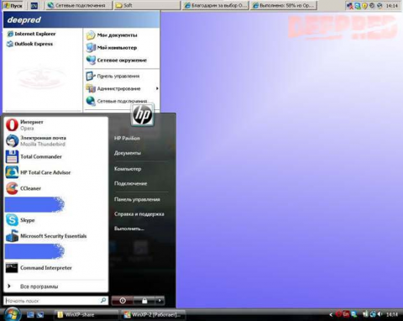403x321 pixels.
Task: Open Подключение in Vista Start menu
Action: click(130, 183)
